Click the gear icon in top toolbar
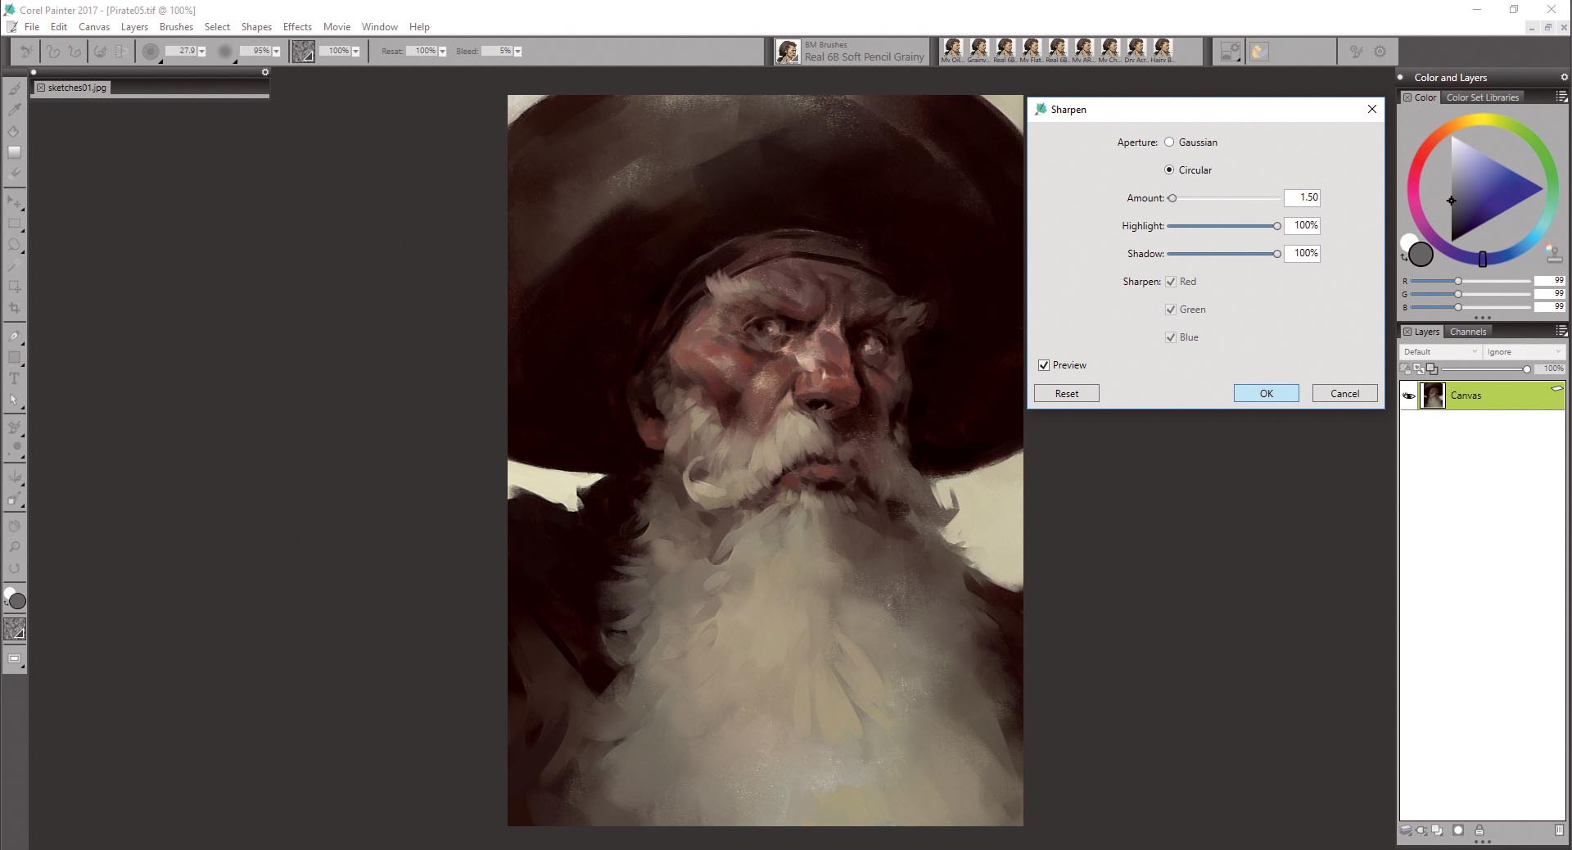 click(1380, 52)
